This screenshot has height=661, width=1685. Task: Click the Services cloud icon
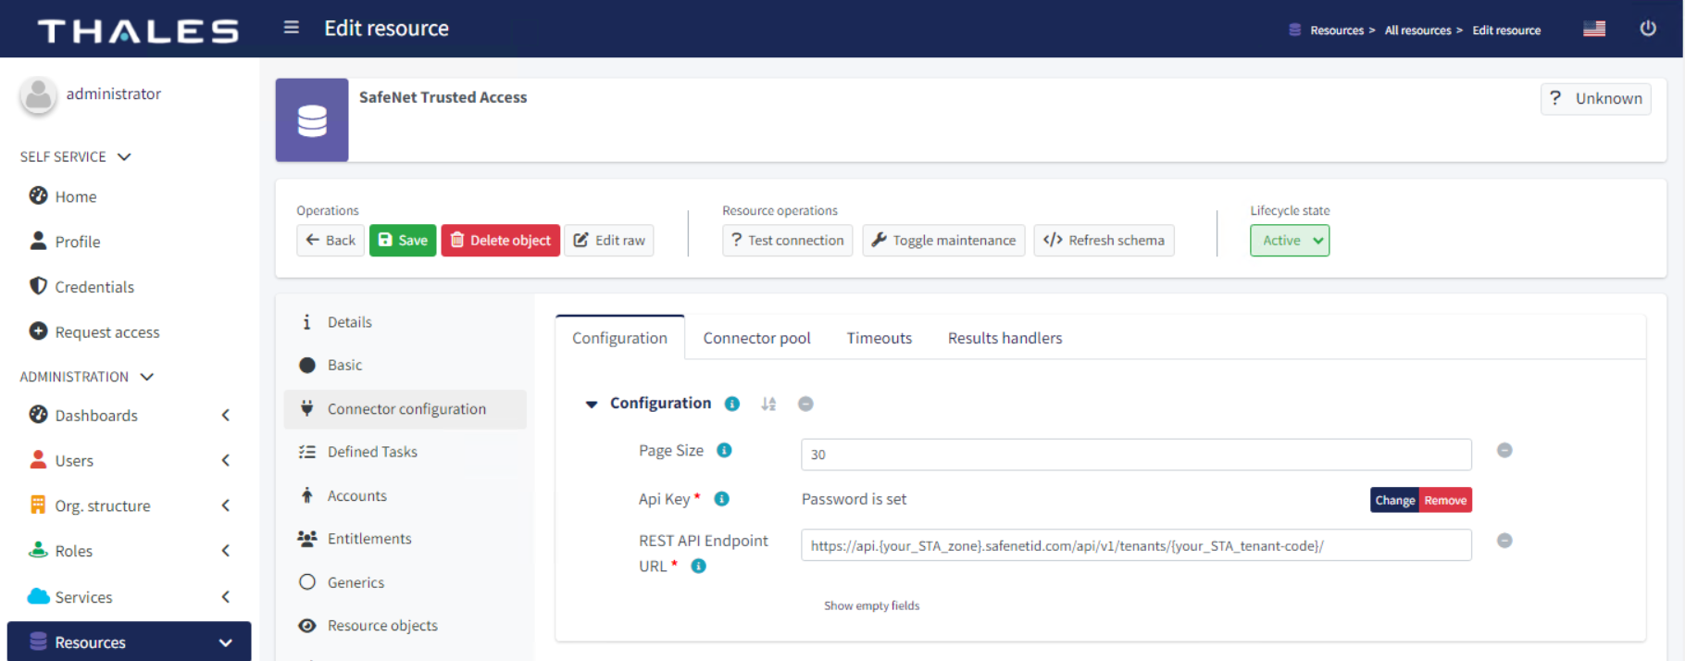point(38,596)
